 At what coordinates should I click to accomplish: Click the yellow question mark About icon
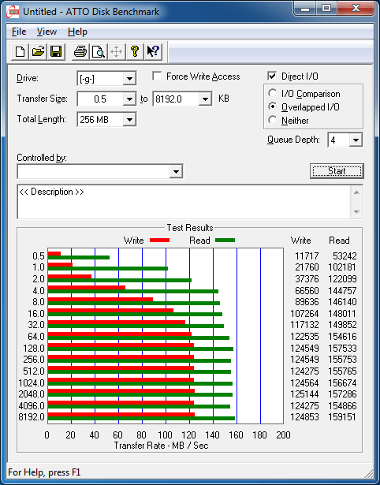[135, 51]
